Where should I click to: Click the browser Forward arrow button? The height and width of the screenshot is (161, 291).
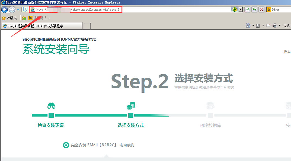point(12,10)
